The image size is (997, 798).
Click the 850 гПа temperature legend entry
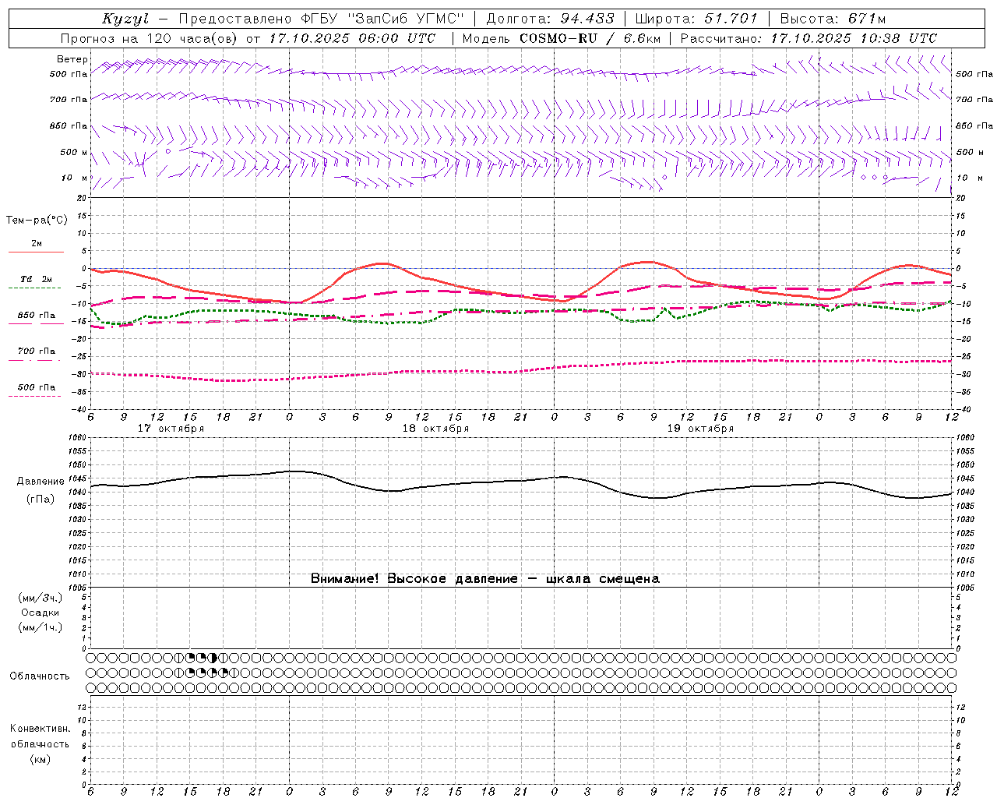[37, 316]
